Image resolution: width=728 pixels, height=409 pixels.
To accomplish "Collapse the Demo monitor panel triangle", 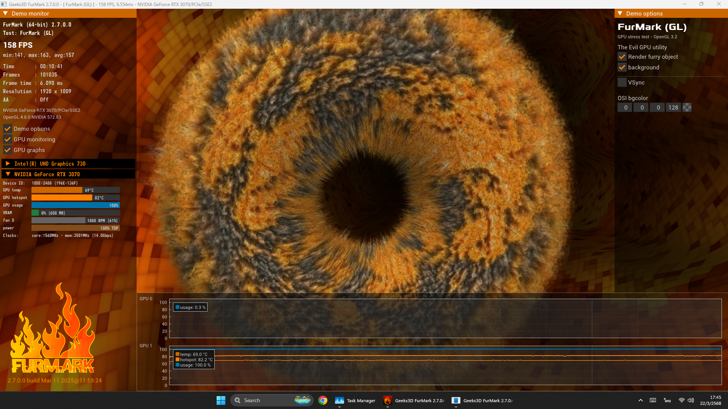I will pyautogui.click(x=5, y=13).
